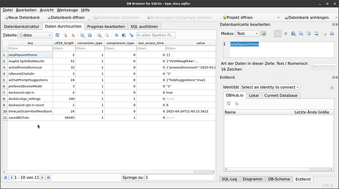Switch to the Pragmas bearbeiten tab
This screenshot has width=339, height=189.
tap(106, 26)
